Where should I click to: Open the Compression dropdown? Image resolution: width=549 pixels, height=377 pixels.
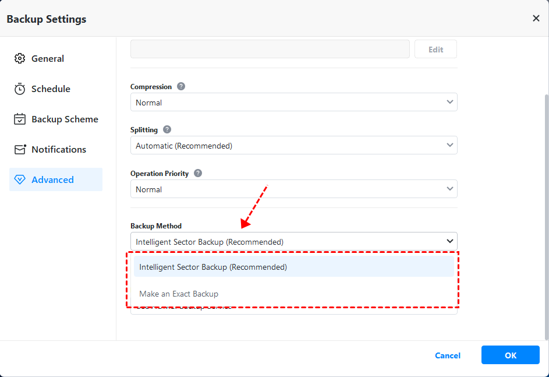click(x=293, y=102)
